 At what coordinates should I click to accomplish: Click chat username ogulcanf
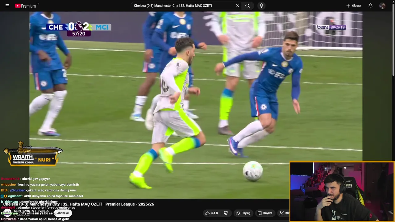[x=15, y=196]
